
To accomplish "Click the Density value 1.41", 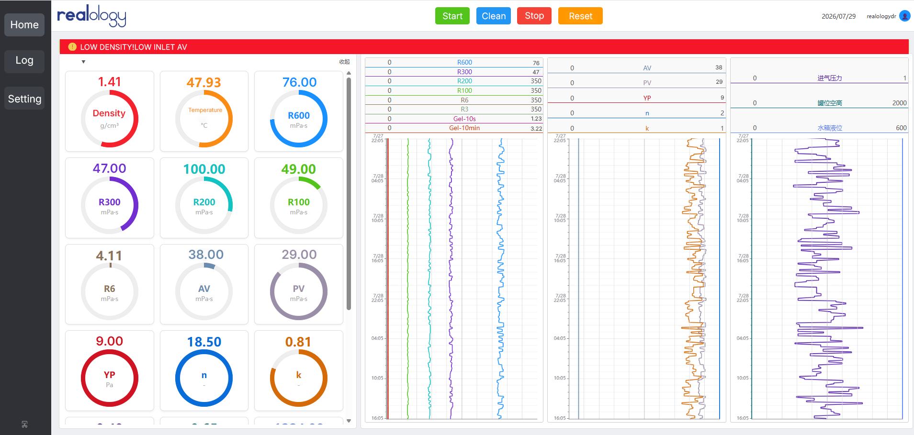I will pos(110,82).
